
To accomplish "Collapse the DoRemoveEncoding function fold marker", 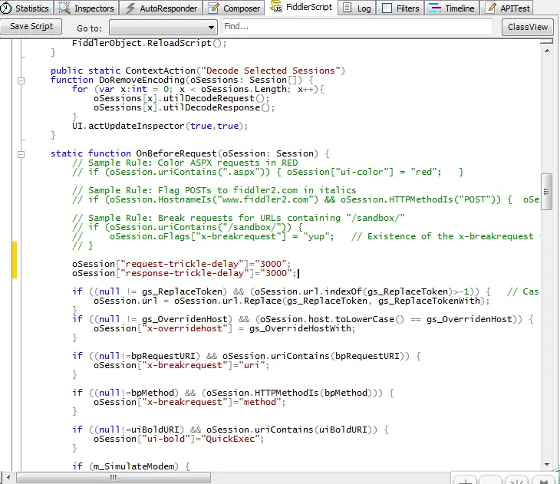I will click(x=21, y=81).
